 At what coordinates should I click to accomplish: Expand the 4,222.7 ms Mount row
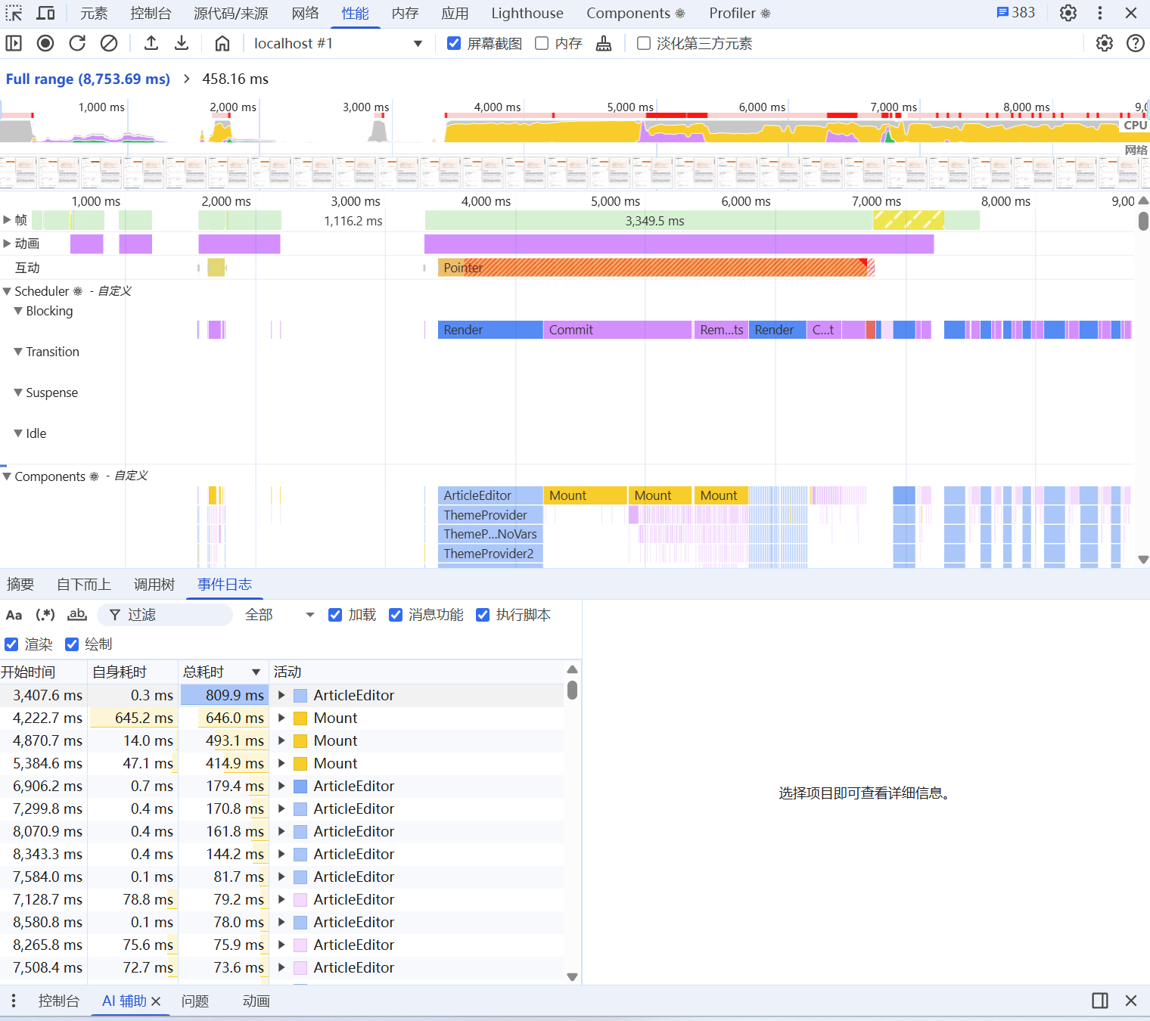[281, 718]
